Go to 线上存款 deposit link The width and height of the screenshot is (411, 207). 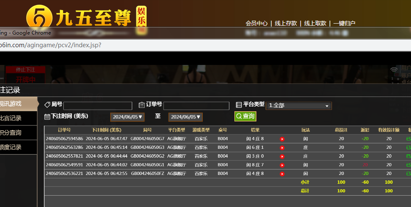click(x=286, y=23)
